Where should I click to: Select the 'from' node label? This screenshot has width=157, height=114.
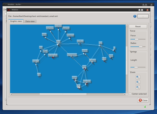pyautogui.click(x=104, y=59)
